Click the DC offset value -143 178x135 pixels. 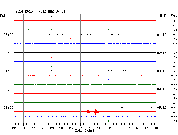point(174,116)
